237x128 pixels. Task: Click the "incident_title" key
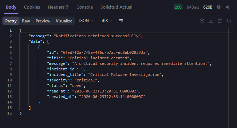click(65, 75)
